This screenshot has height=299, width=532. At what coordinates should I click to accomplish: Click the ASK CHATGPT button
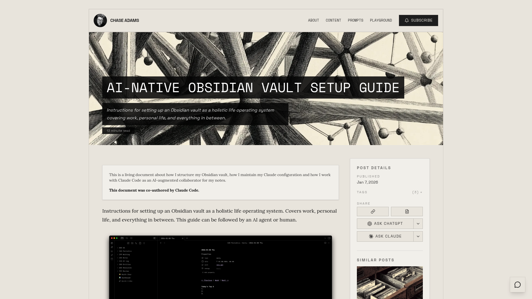(385, 224)
